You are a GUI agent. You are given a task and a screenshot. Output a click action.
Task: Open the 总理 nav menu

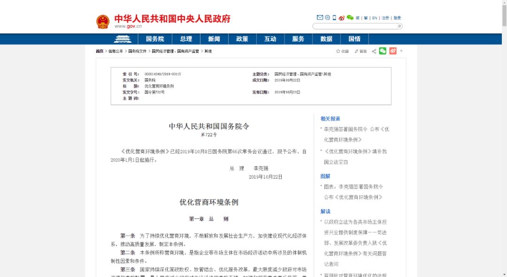pos(186,39)
